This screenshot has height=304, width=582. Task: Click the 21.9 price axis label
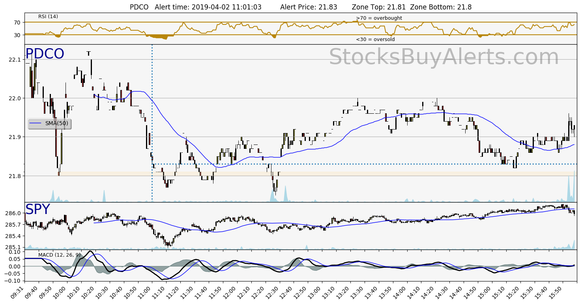pyautogui.click(x=15, y=137)
